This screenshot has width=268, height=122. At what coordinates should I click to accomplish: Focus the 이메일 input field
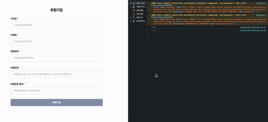click(x=57, y=42)
